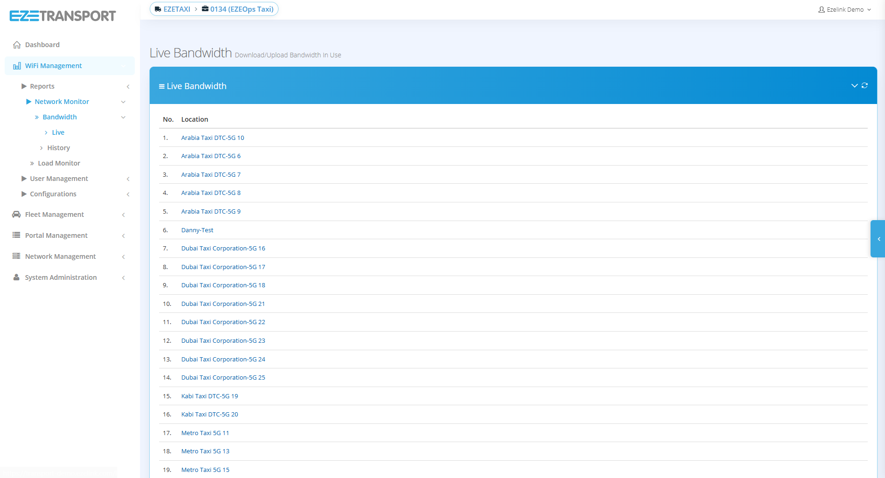
Task: Open location Arabia Taxi DTC-5G 7
Action: pos(211,174)
